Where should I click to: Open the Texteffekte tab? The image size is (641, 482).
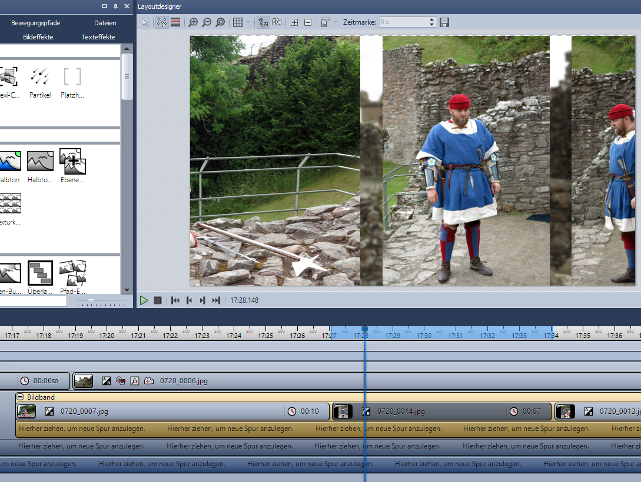click(98, 37)
